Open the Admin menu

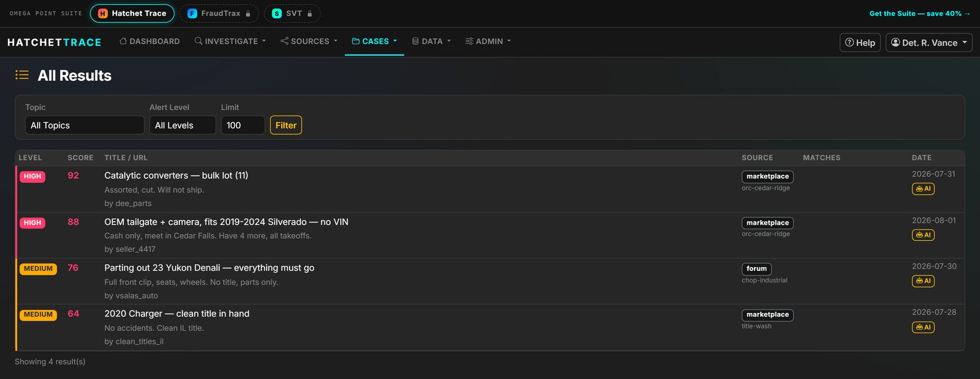(x=488, y=41)
